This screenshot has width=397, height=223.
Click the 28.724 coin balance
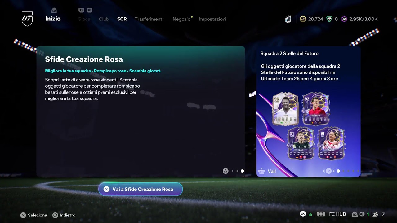click(315, 19)
